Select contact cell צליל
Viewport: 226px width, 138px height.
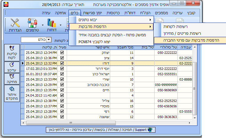(88, 101)
